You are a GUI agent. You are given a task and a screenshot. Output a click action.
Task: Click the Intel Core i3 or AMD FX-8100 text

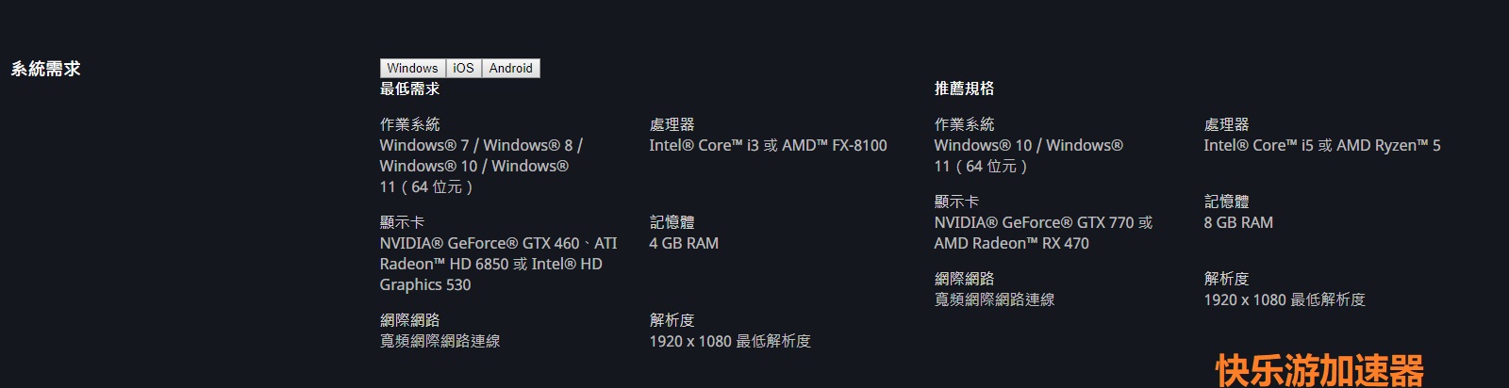click(768, 145)
